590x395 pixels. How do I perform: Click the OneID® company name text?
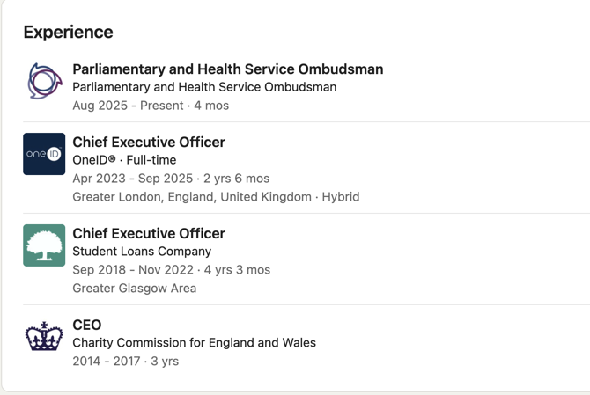(x=94, y=160)
